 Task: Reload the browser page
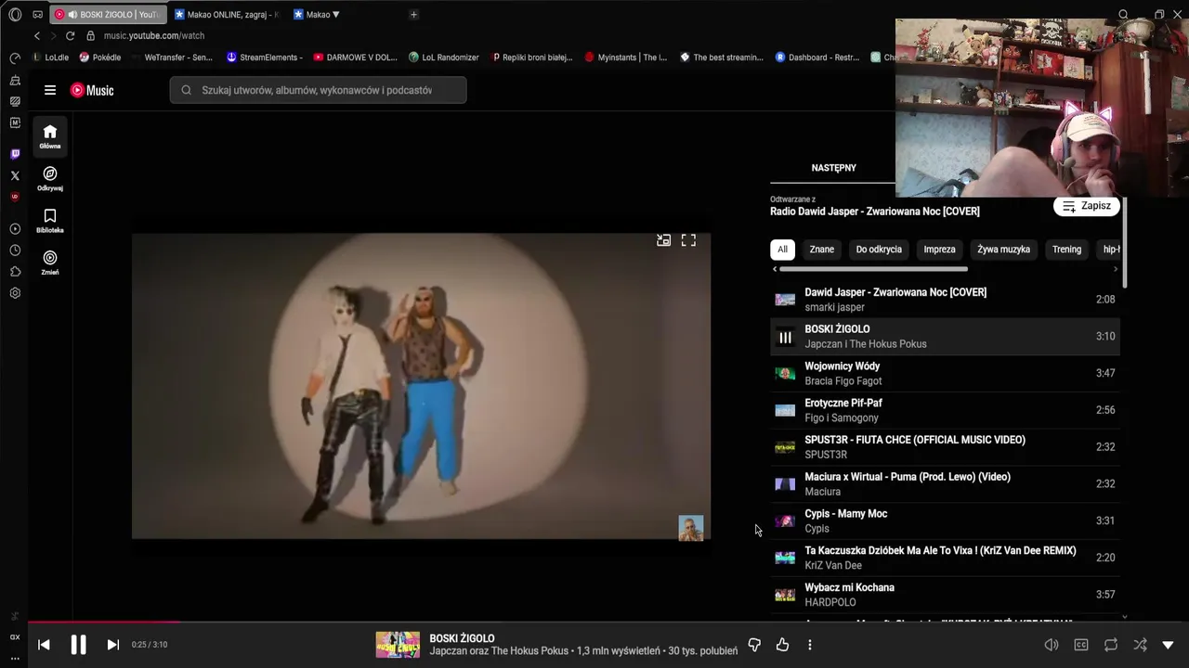tap(70, 35)
